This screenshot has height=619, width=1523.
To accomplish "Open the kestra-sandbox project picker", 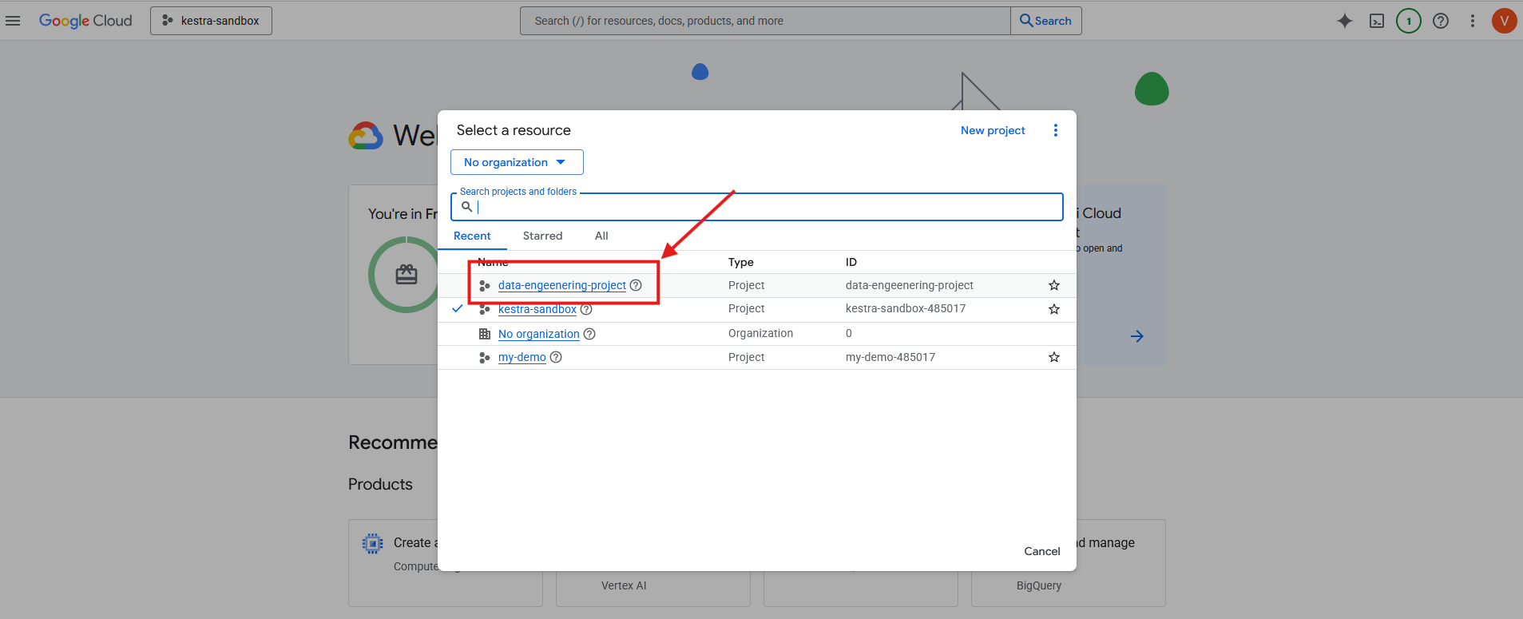I will click(211, 21).
